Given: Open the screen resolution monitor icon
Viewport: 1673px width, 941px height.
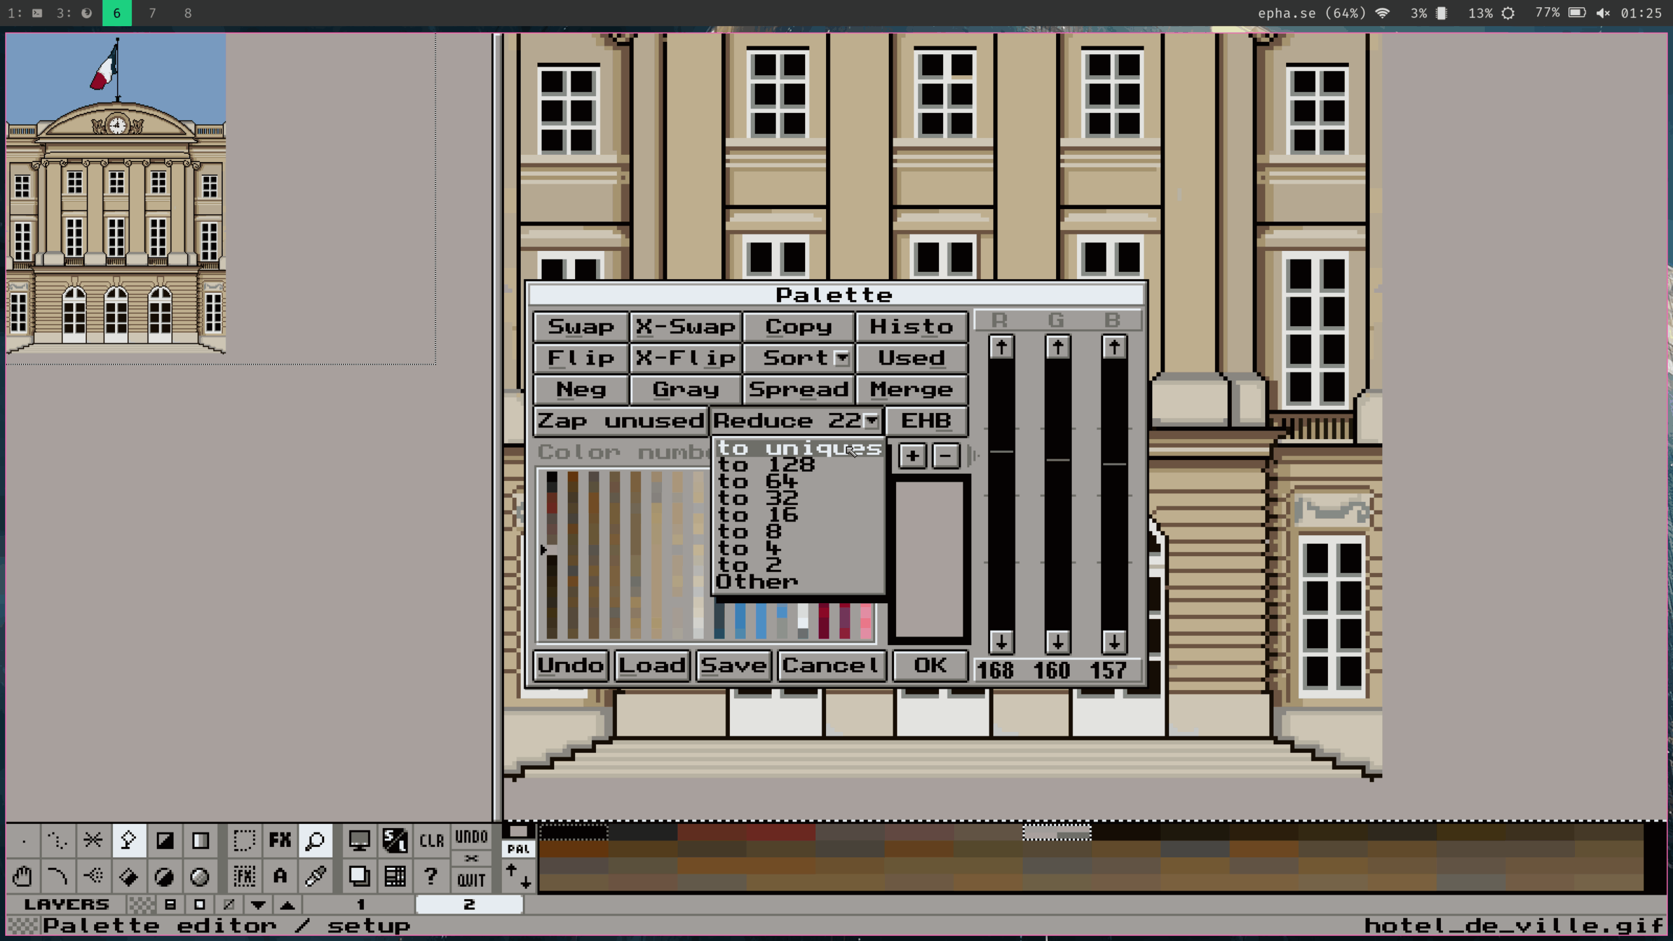Looking at the screenshot, I should 359,840.
